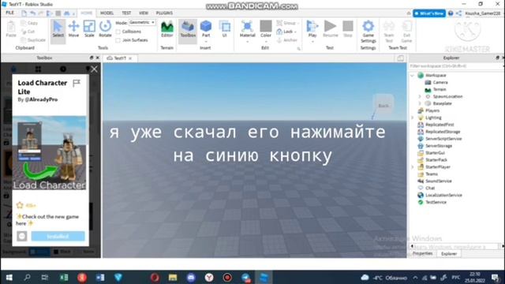Image resolution: width=505 pixels, height=284 pixels.
Task: Switch to the HOME ribbon tab
Action: coord(86,13)
